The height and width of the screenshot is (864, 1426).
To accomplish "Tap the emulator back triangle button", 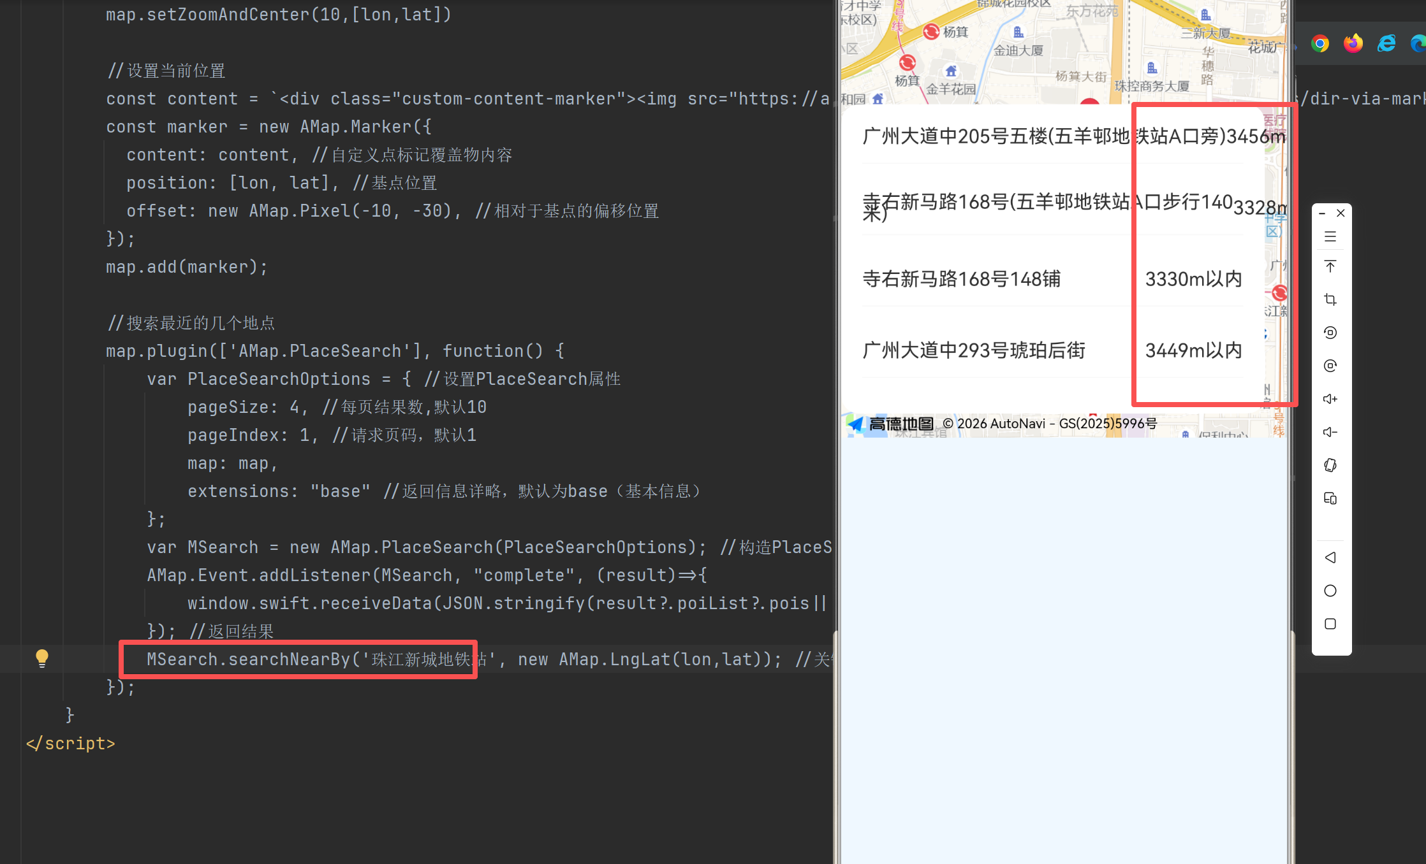I will (x=1330, y=558).
